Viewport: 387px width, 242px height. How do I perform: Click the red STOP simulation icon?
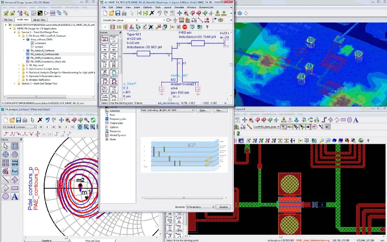click(x=185, y=27)
